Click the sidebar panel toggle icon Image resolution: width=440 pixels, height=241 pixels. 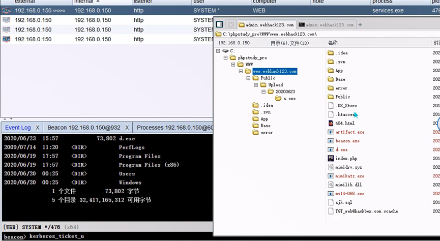pos(219,24)
